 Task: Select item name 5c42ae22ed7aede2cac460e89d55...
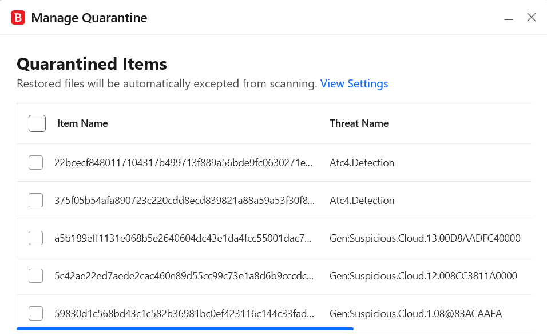pyautogui.click(x=184, y=275)
